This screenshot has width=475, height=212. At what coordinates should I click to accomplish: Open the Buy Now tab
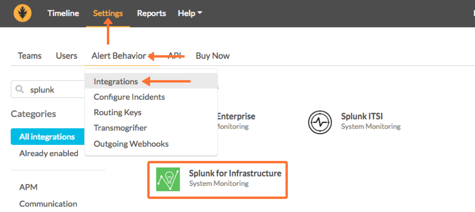pyautogui.click(x=213, y=56)
